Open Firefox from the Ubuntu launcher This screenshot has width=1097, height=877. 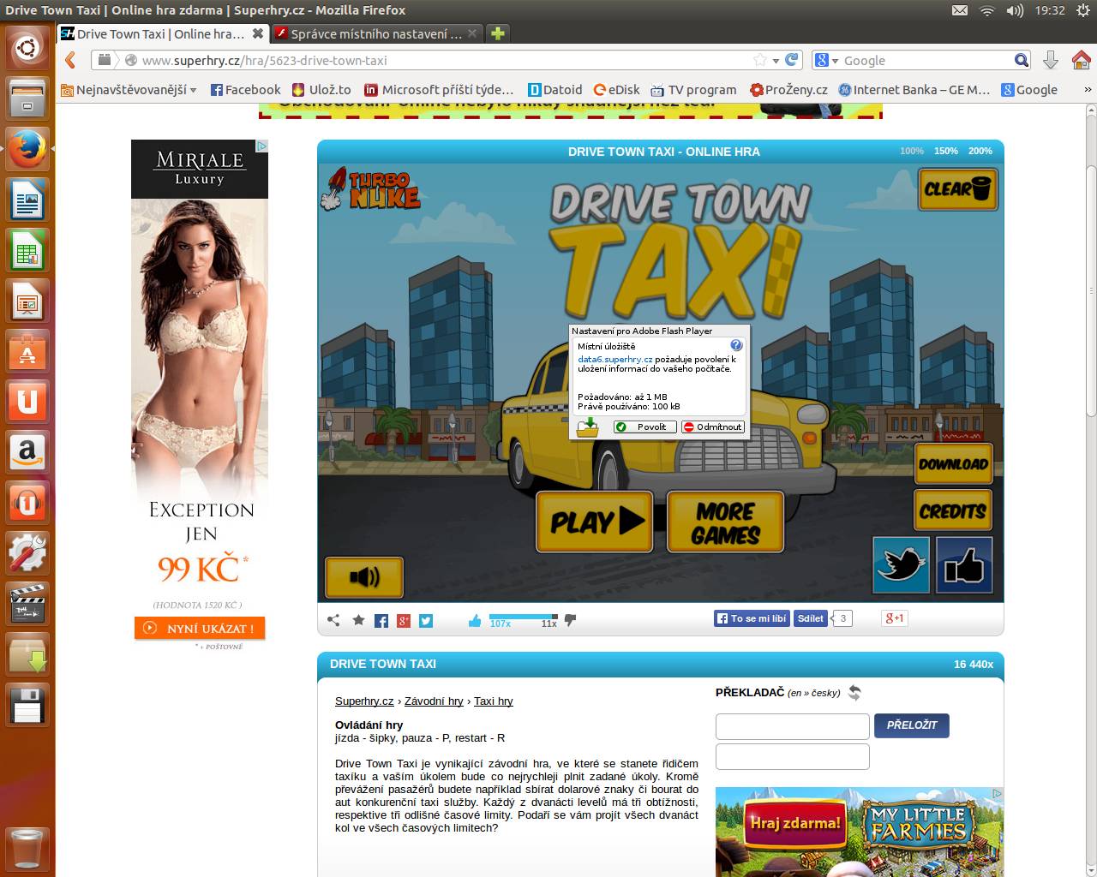click(27, 149)
